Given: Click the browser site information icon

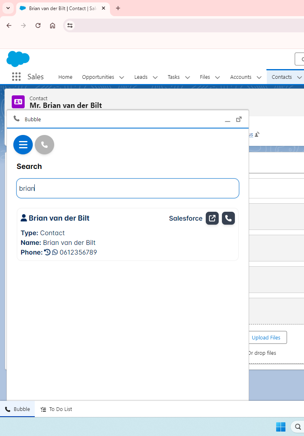Looking at the screenshot, I should pyautogui.click(x=70, y=25).
